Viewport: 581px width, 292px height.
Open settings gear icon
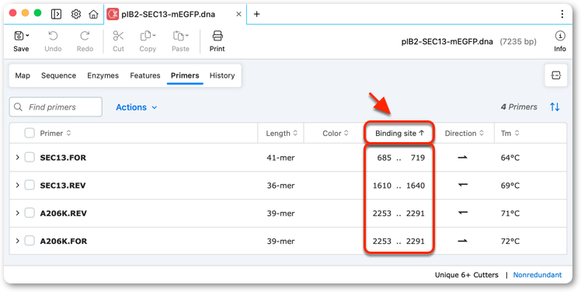76,14
